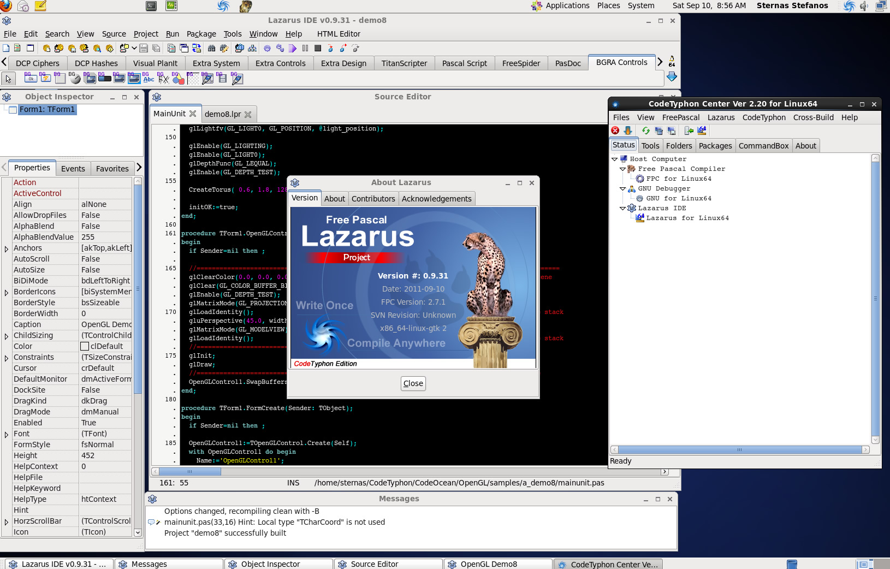Click red X icon in CodeTyphon Center toolbar

tap(615, 131)
